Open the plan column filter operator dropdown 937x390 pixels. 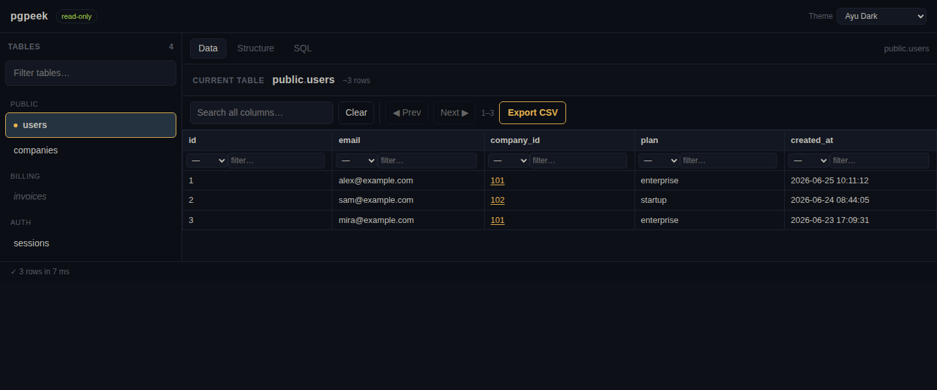(x=659, y=161)
